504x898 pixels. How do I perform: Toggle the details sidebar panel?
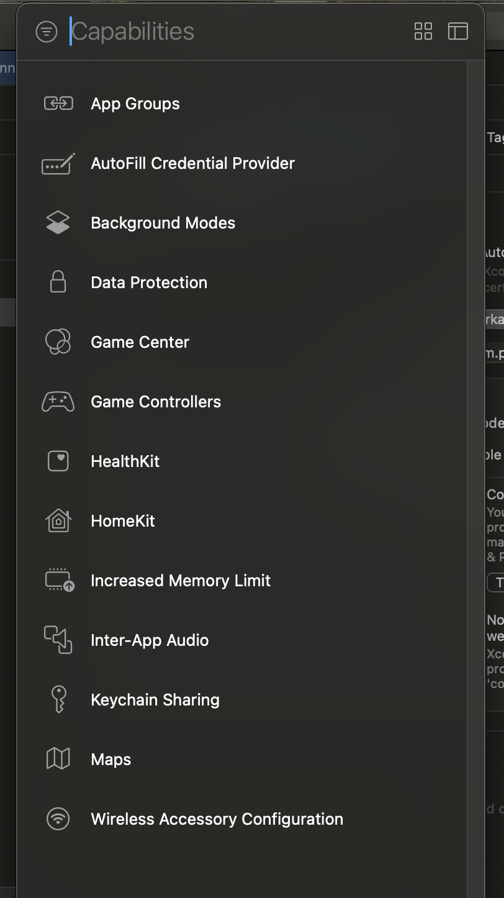(458, 31)
